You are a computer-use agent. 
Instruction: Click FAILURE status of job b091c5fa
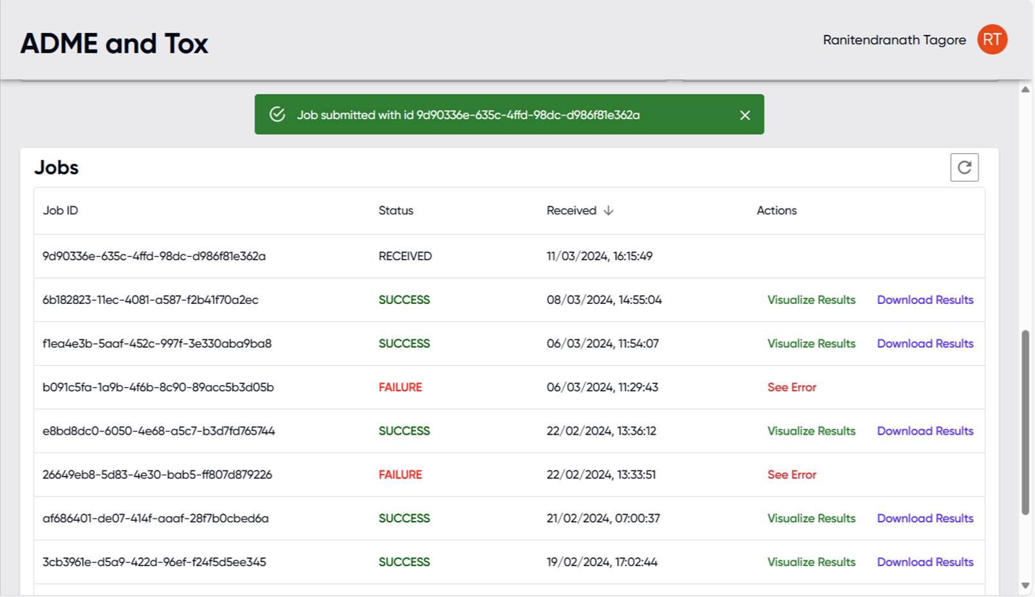400,388
